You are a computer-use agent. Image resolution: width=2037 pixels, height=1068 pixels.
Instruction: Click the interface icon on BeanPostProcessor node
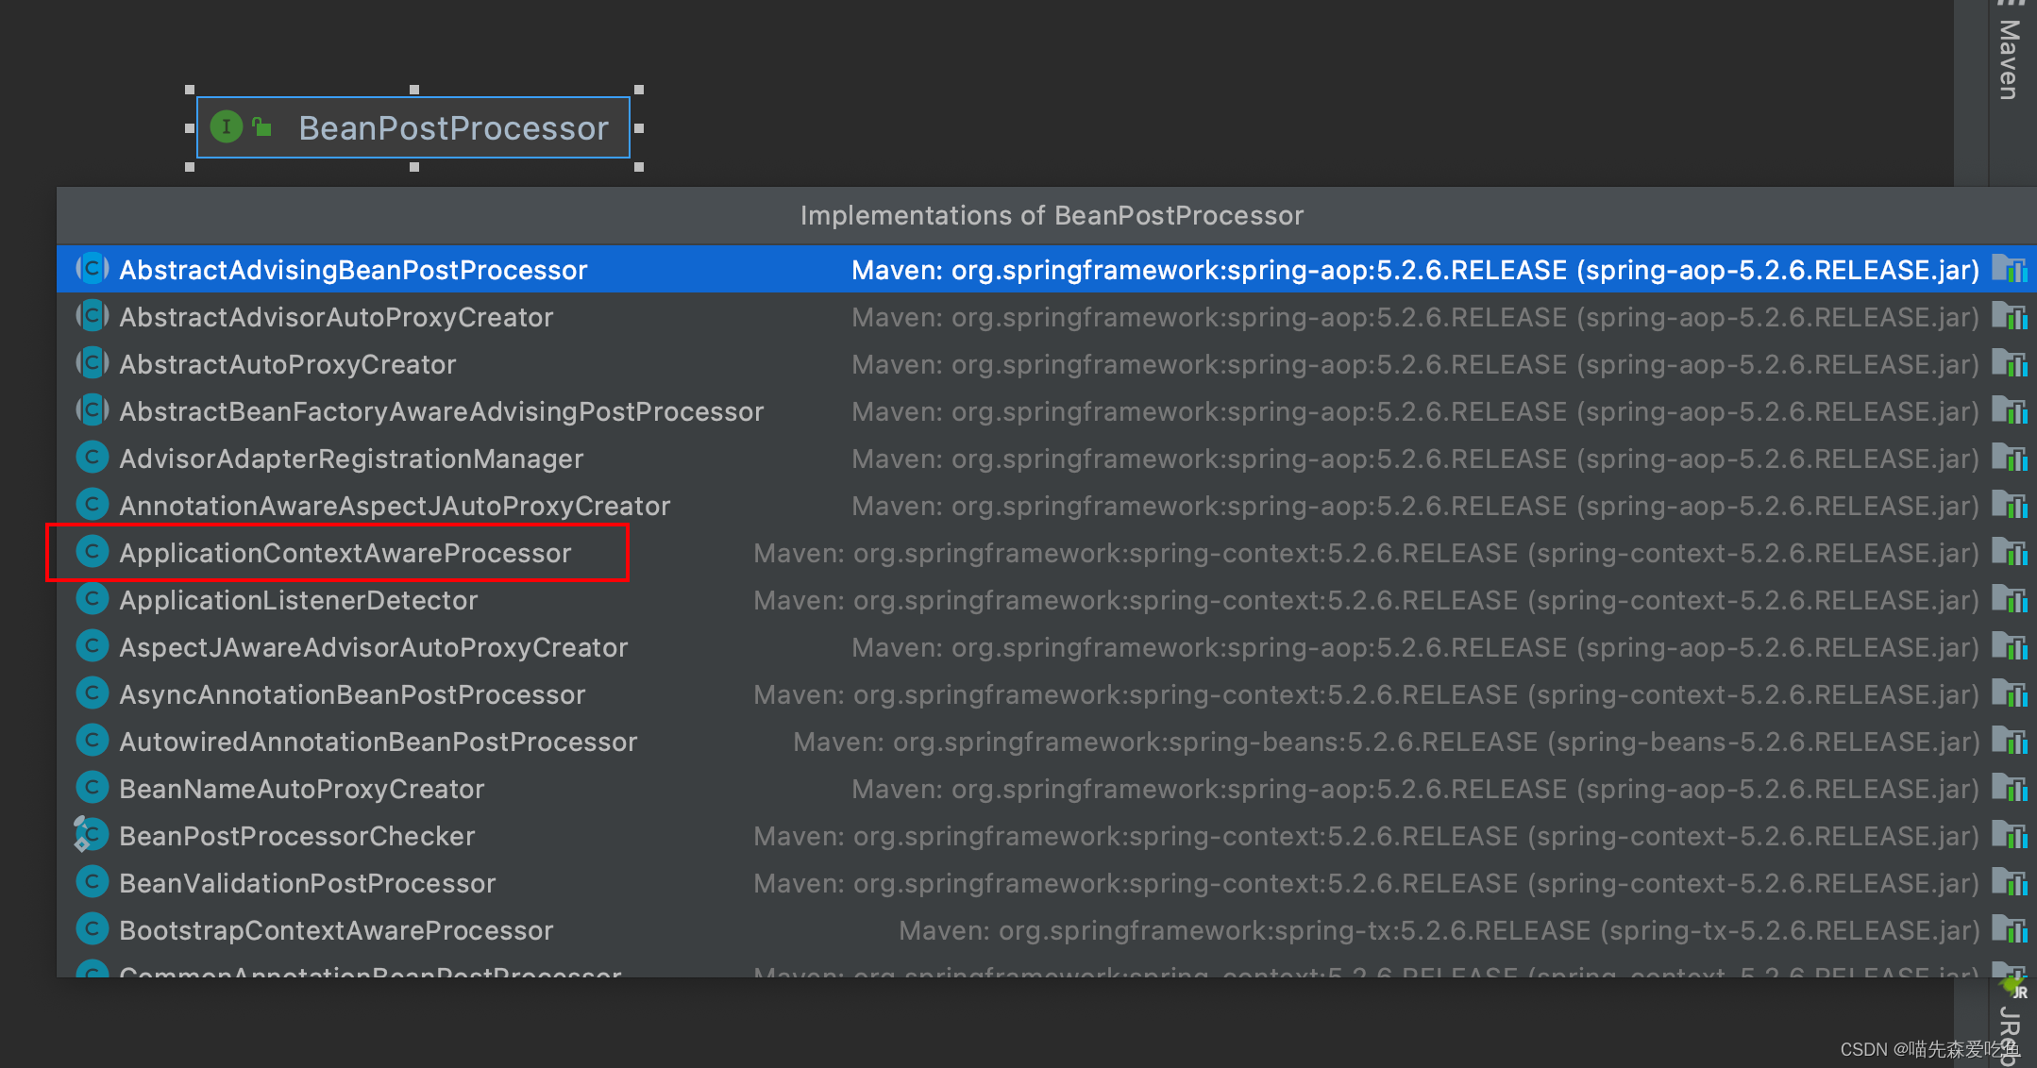227,127
